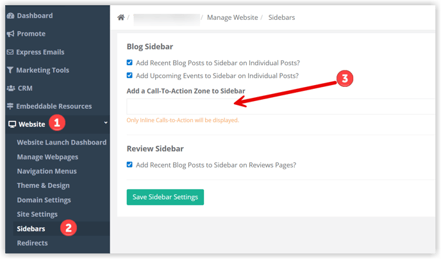Viewport: 441px width, 259px height.
Task: Click the Promote megaphone icon
Action: coord(10,33)
